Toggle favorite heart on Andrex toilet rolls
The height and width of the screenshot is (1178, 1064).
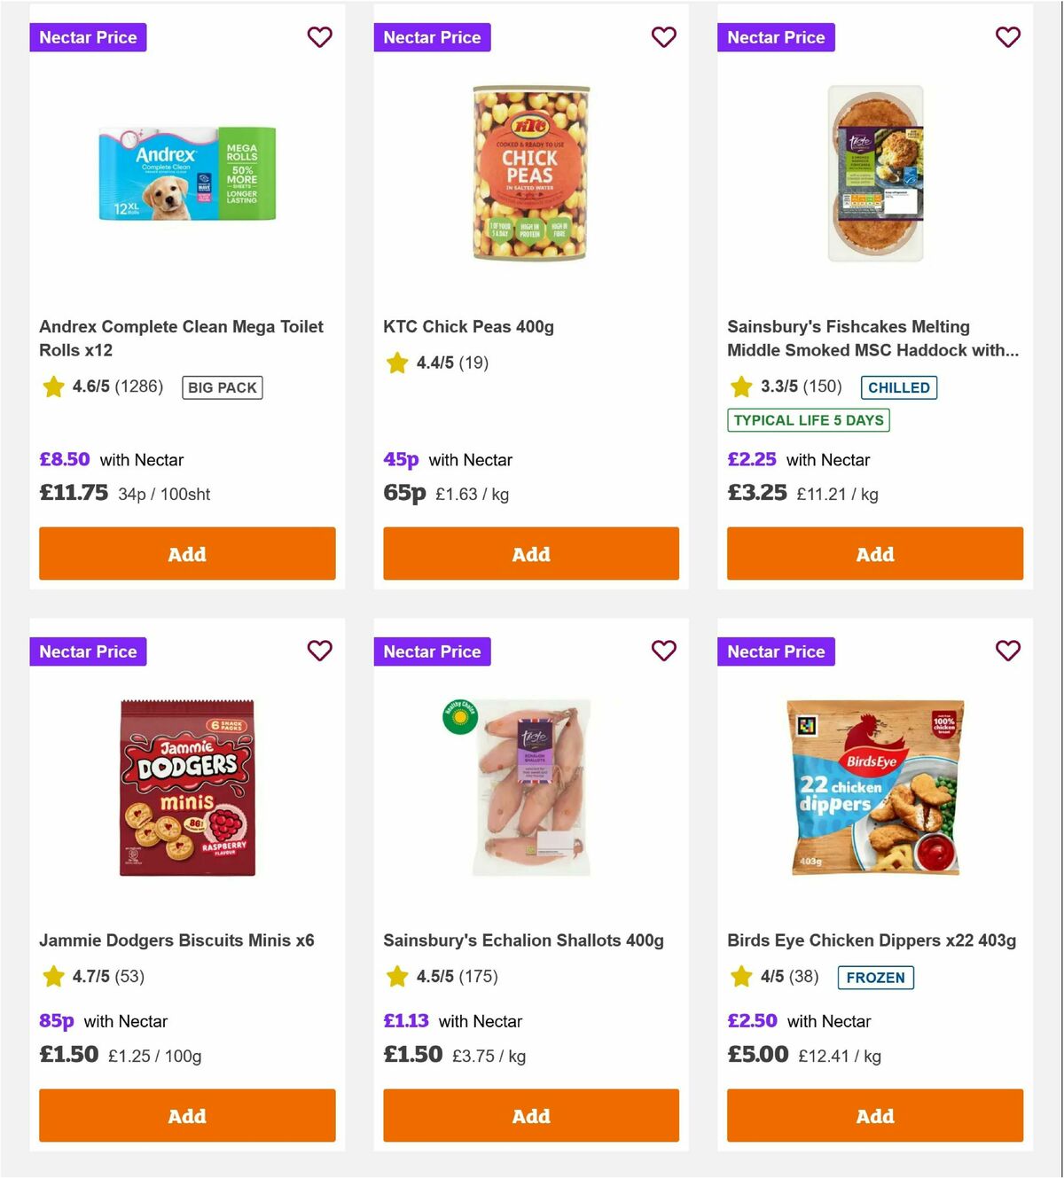click(319, 37)
